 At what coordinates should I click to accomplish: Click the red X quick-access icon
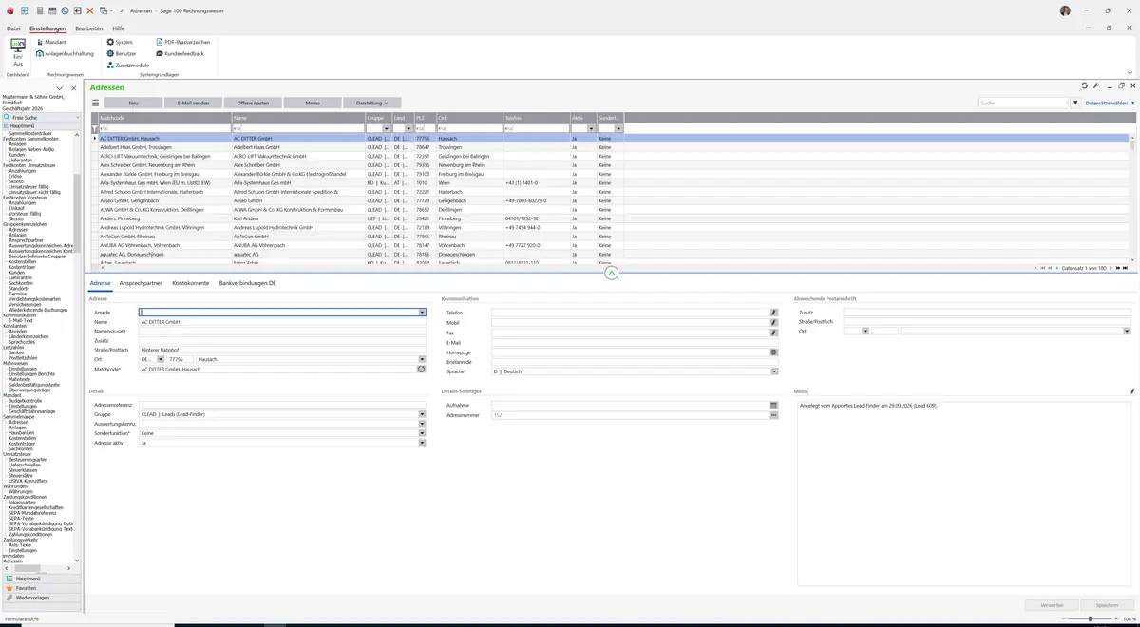(x=90, y=10)
